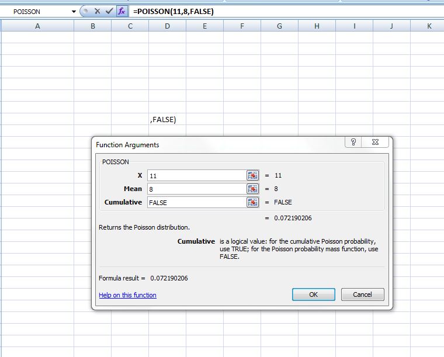Select column D header
Image resolution: width=444 pixels, height=357 pixels.
point(167,26)
